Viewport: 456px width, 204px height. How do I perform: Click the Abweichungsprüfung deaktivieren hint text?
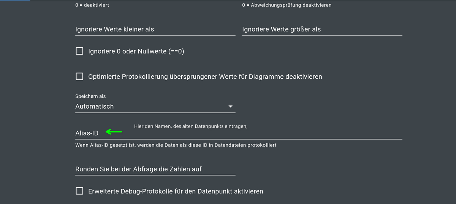287,5
